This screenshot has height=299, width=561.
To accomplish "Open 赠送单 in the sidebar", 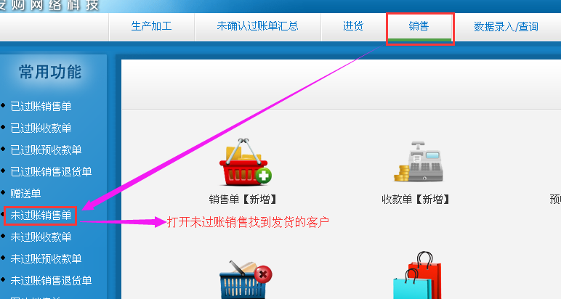I will [25, 194].
